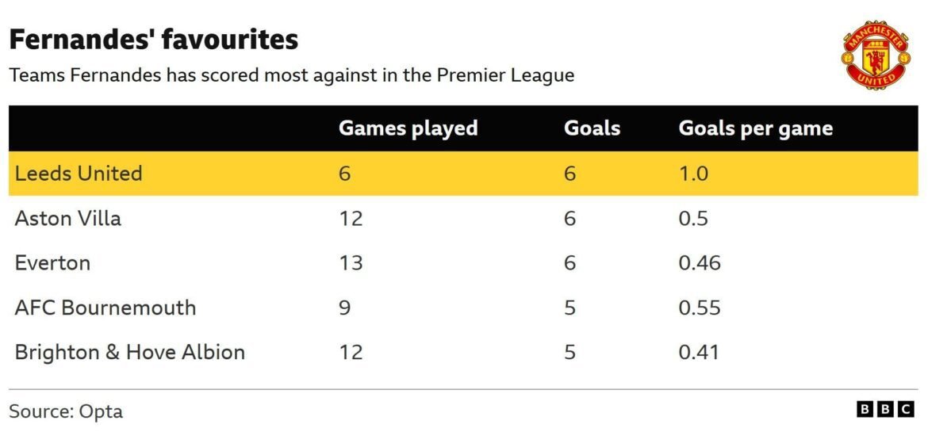The height and width of the screenshot is (432, 928).
Task: Click the "Games played" column header
Action: (x=408, y=128)
